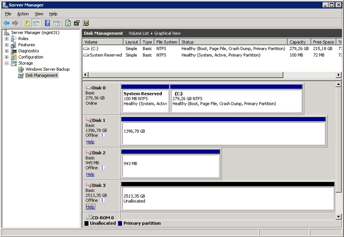Sort by the Status column header
The height and width of the screenshot is (237, 344).
point(233,42)
